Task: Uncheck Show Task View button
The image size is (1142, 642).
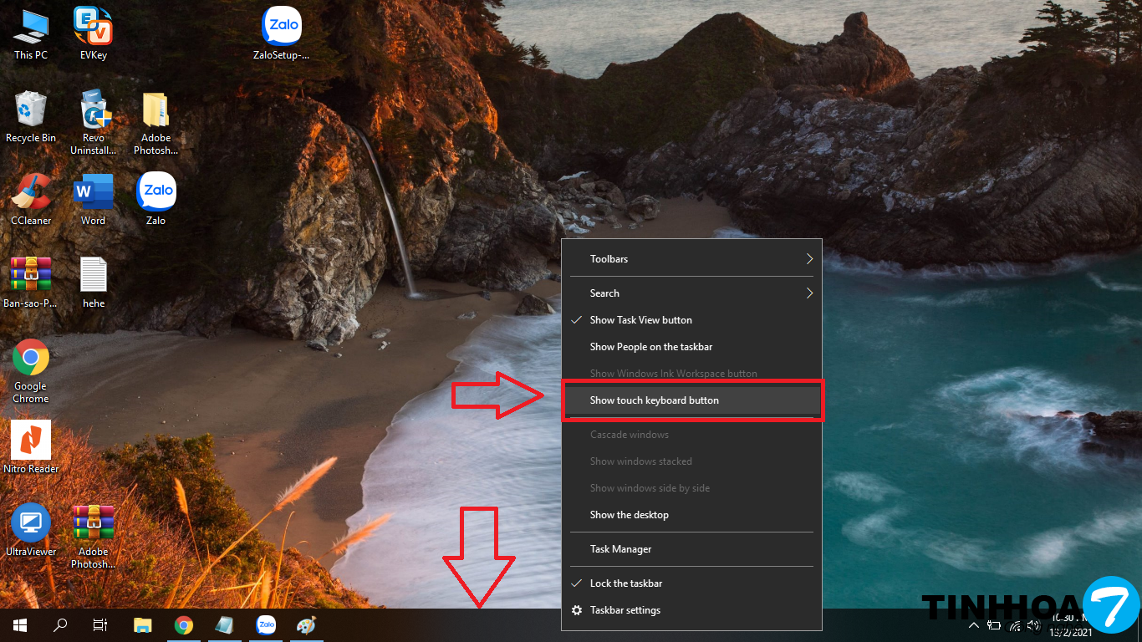Action: pos(640,320)
